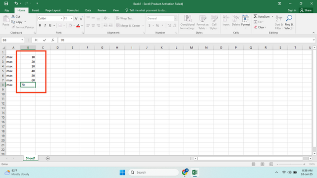Click the Format Painter tool
This screenshot has width=317, height=178.
click(23, 27)
